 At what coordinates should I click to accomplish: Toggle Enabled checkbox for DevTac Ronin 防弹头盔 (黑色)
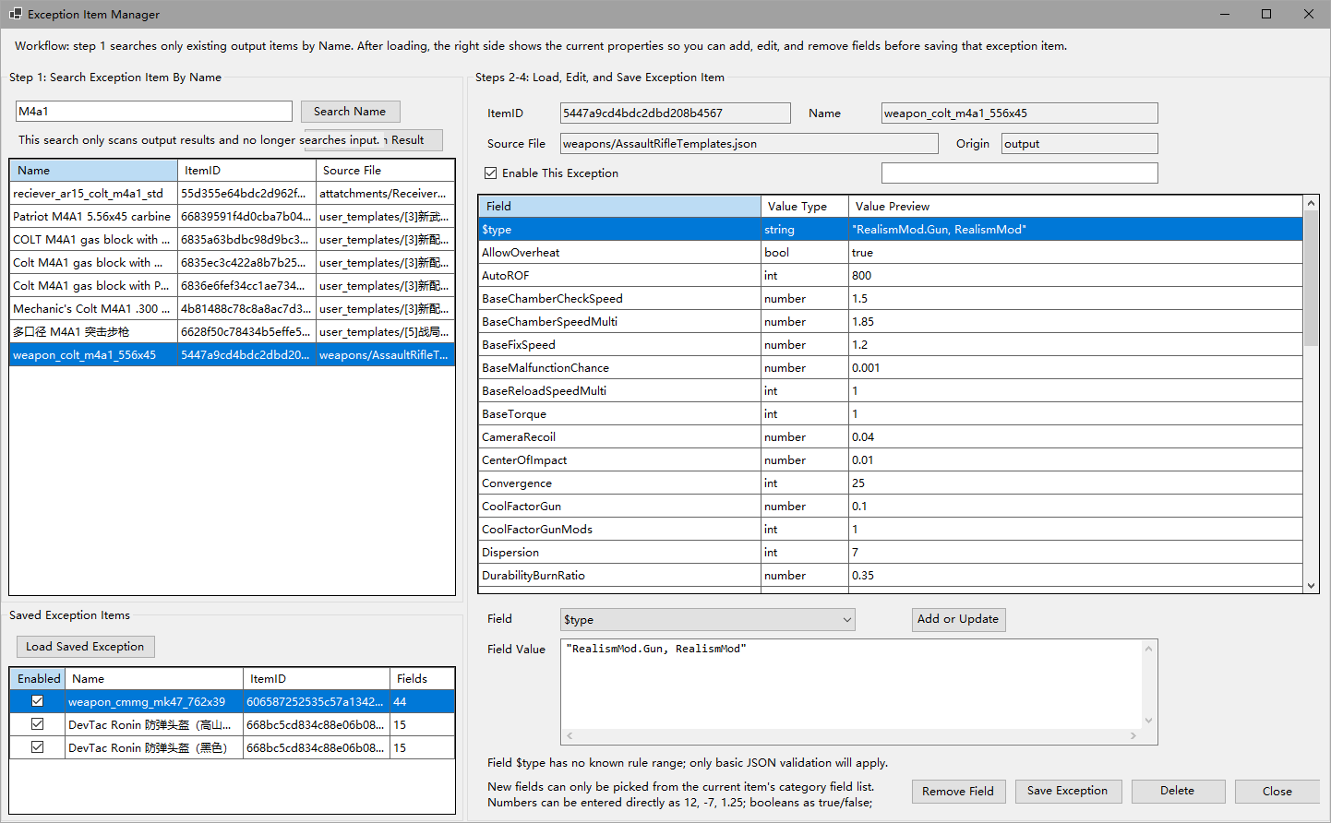[37, 747]
